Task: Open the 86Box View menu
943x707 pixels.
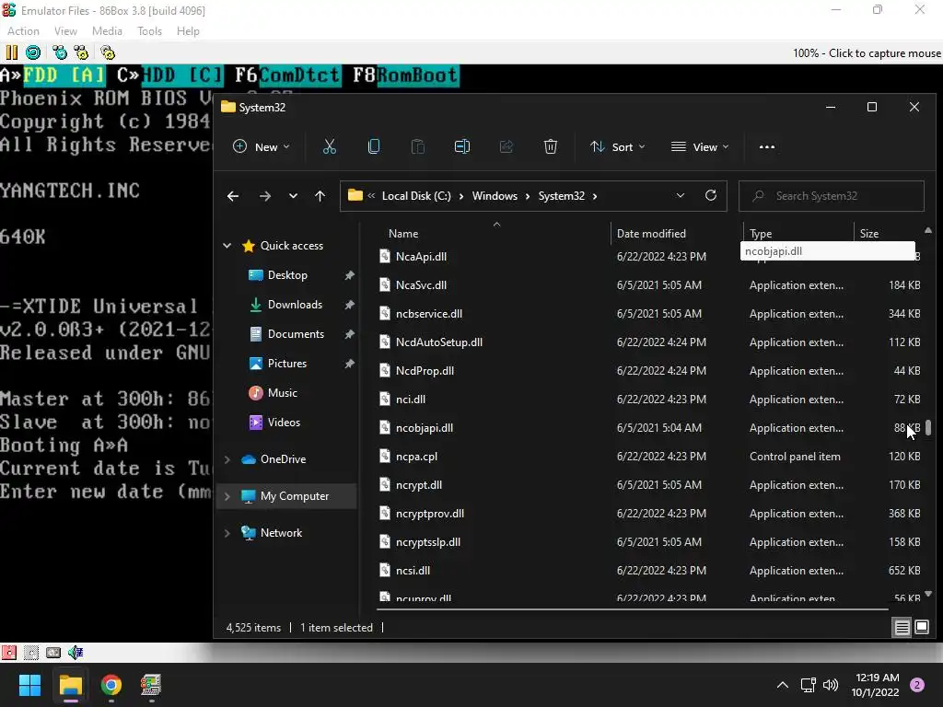Action: pos(65,31)
